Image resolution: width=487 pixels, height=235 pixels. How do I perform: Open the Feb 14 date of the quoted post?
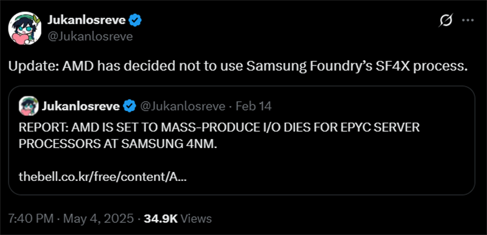[x=254, y=106]
